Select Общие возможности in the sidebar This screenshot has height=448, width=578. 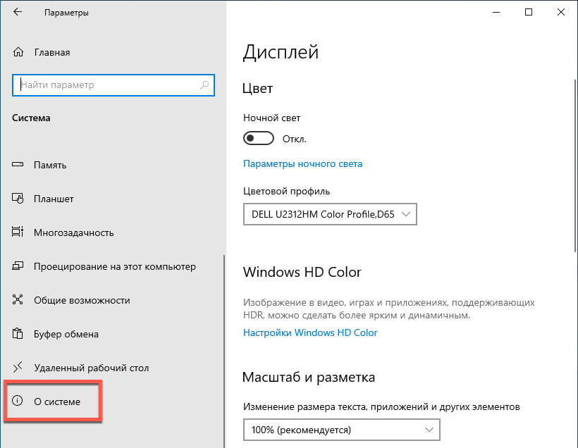(82, 300)
